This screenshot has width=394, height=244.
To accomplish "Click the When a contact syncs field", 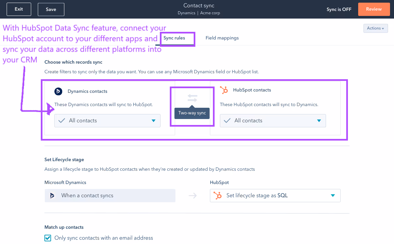I will coord(110,196).
